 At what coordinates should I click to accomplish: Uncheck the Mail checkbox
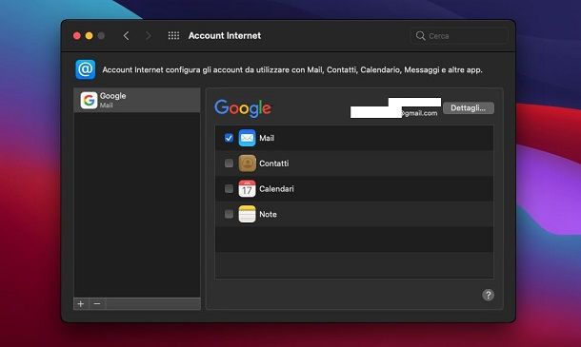[x=229, y=138]
